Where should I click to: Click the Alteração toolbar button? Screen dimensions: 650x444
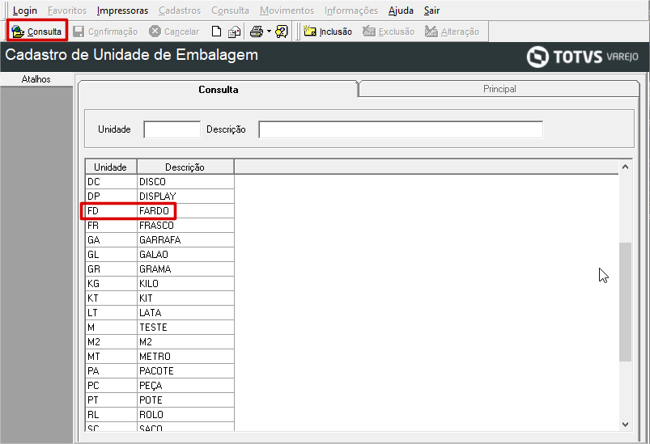[452, 32]
